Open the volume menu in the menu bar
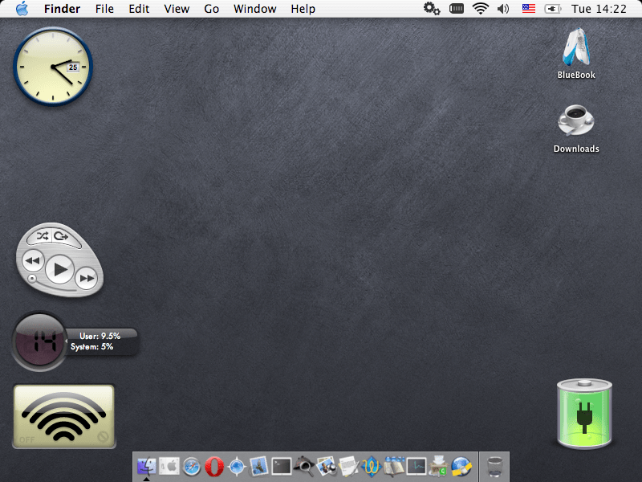This screenshot has width=642, height=482. click(503, 9)
